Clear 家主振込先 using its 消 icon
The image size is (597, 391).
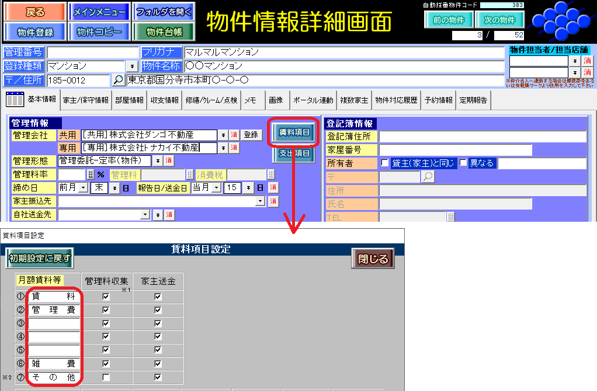point(273,201)
